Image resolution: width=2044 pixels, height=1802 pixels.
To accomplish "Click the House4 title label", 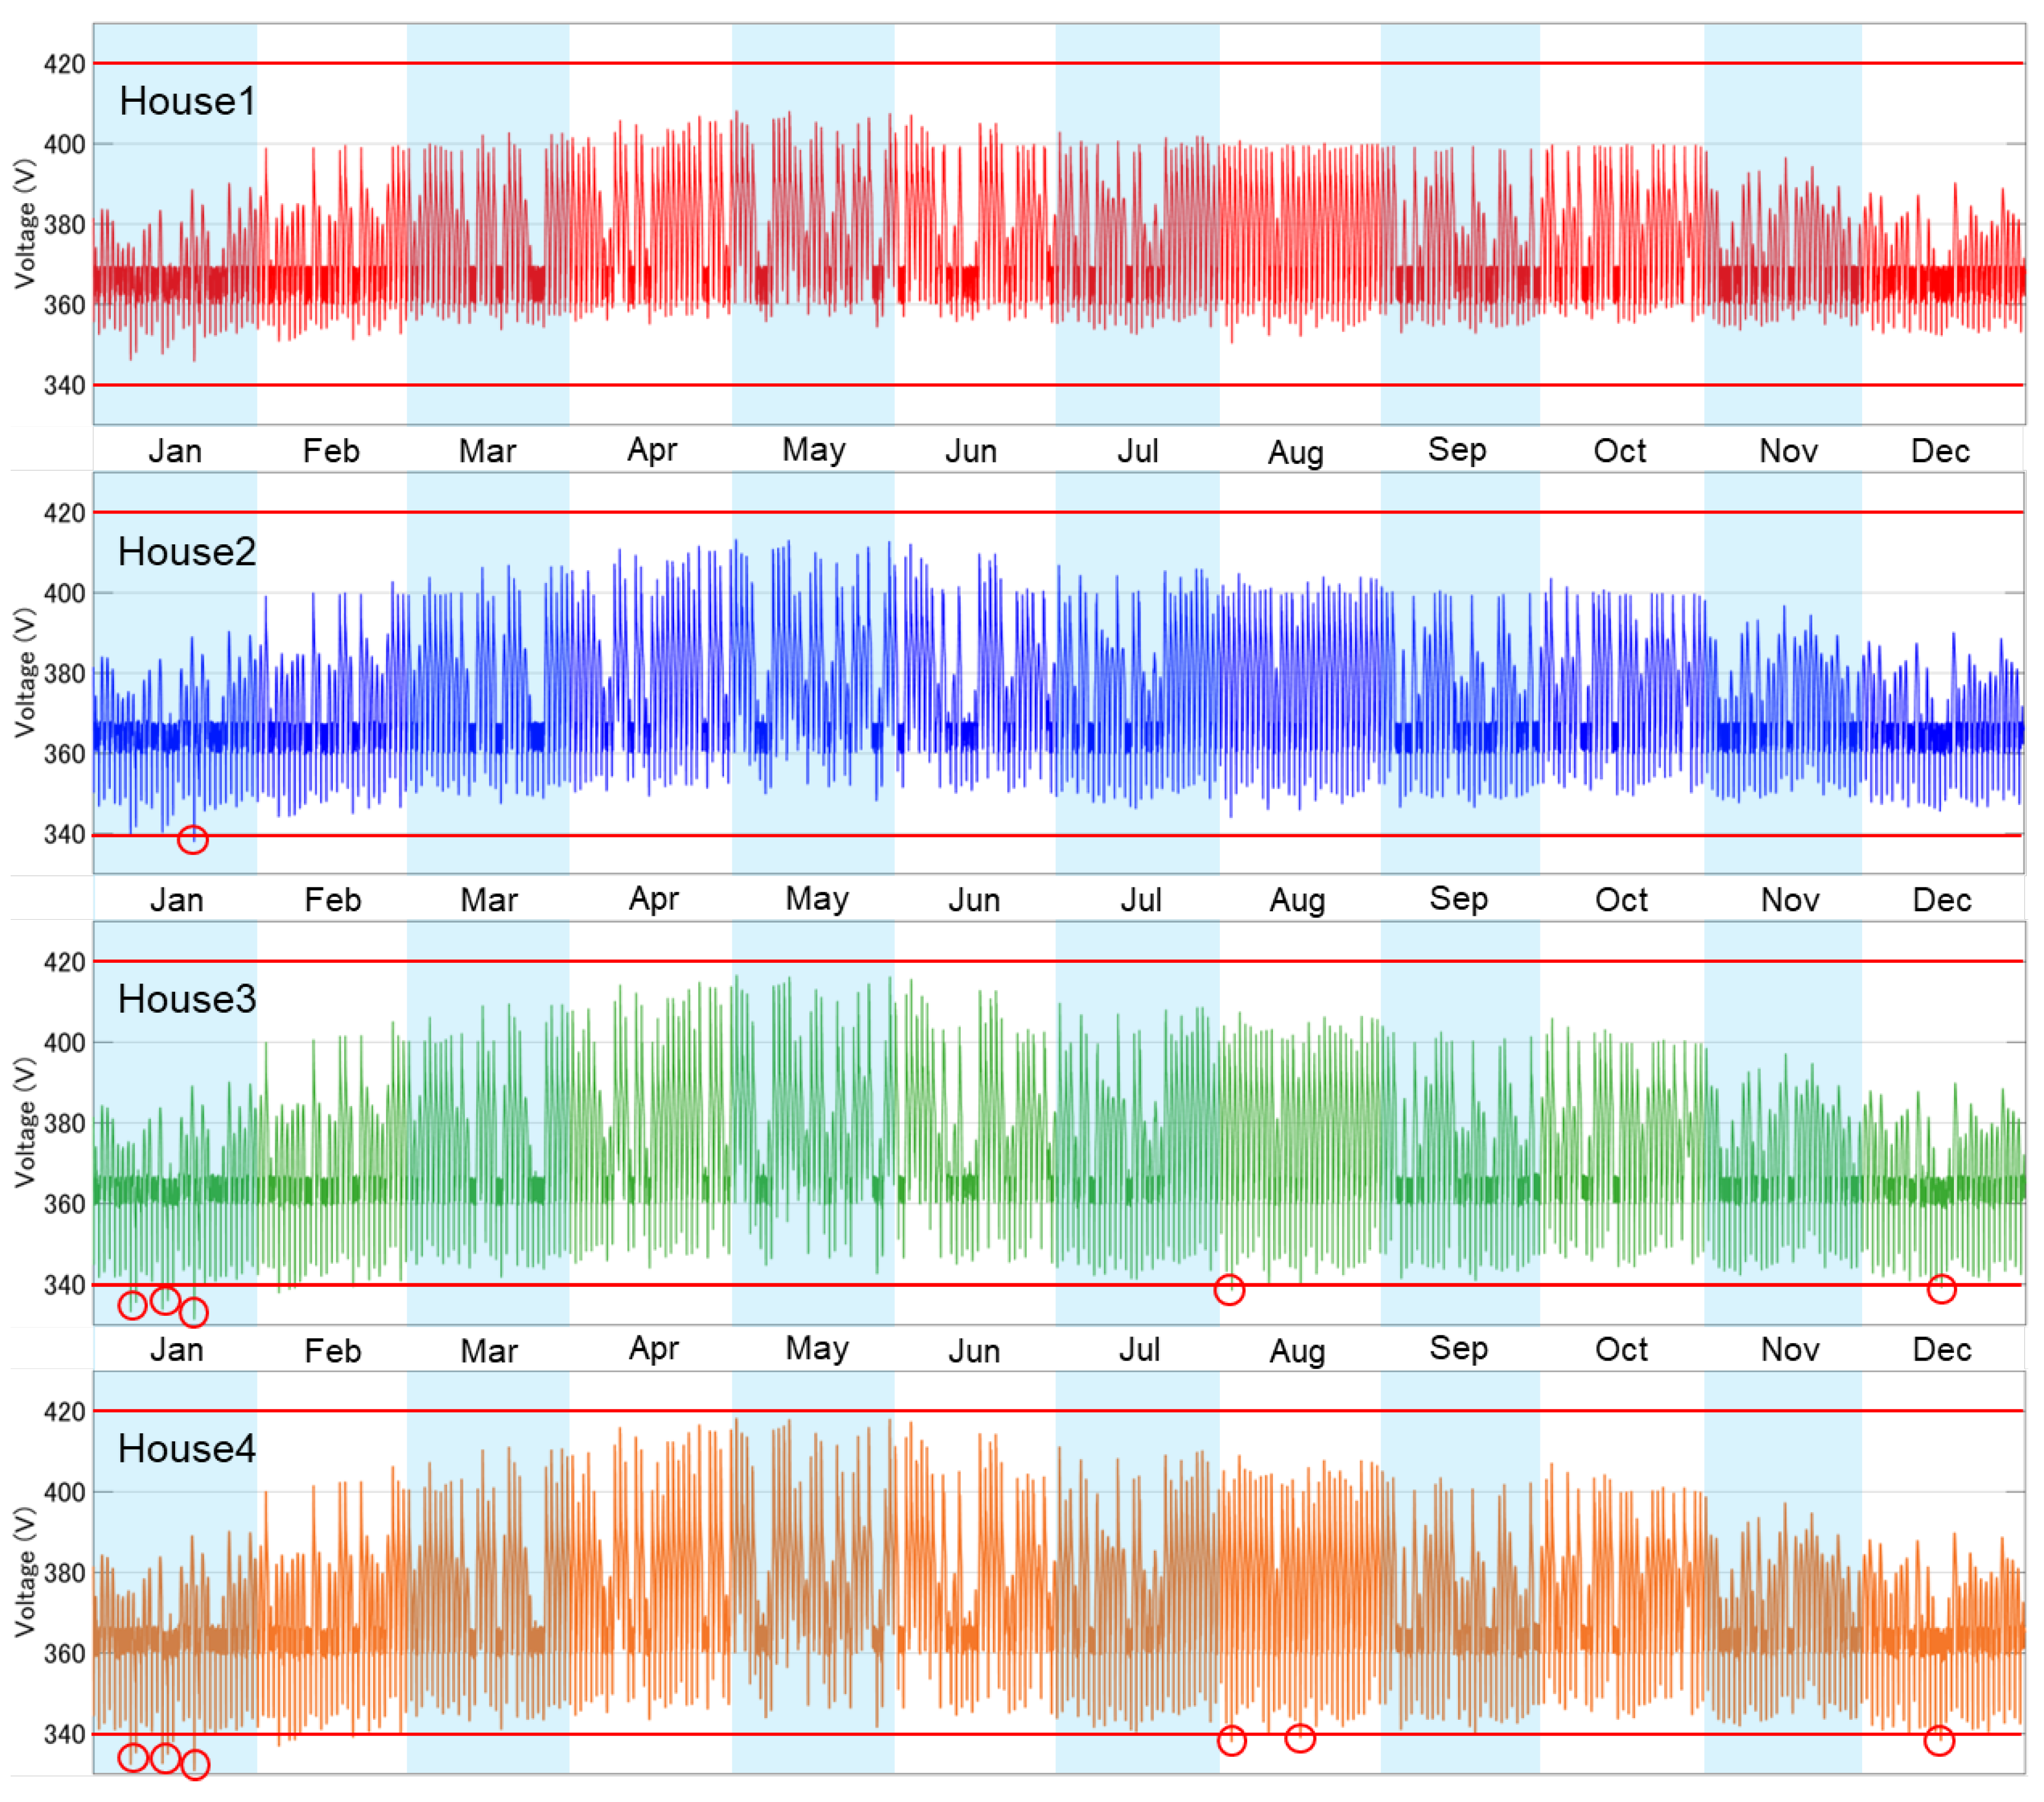I will pyautogui.click(x=187, y=1448).
